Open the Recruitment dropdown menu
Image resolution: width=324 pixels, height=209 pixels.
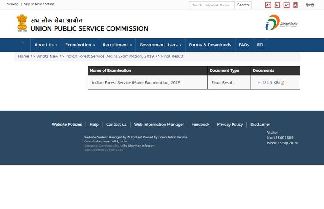[117, 45]
